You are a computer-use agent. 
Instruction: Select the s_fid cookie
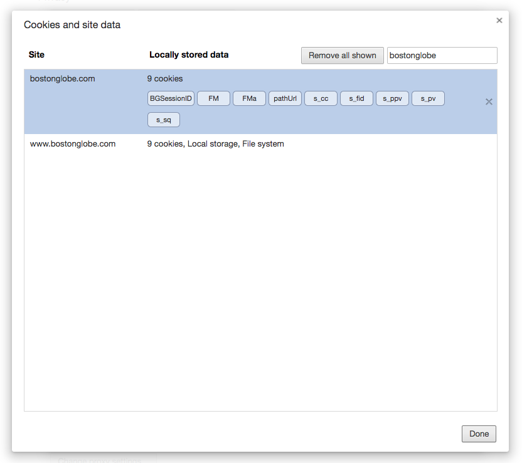[356, 98]
